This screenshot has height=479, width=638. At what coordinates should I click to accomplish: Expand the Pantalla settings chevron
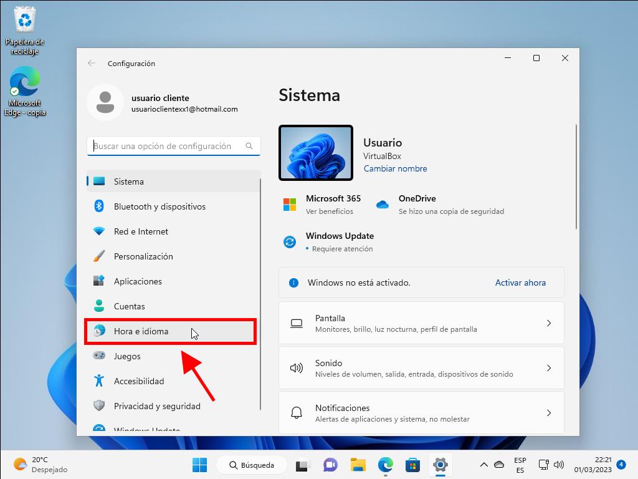(x=548, y=323)
